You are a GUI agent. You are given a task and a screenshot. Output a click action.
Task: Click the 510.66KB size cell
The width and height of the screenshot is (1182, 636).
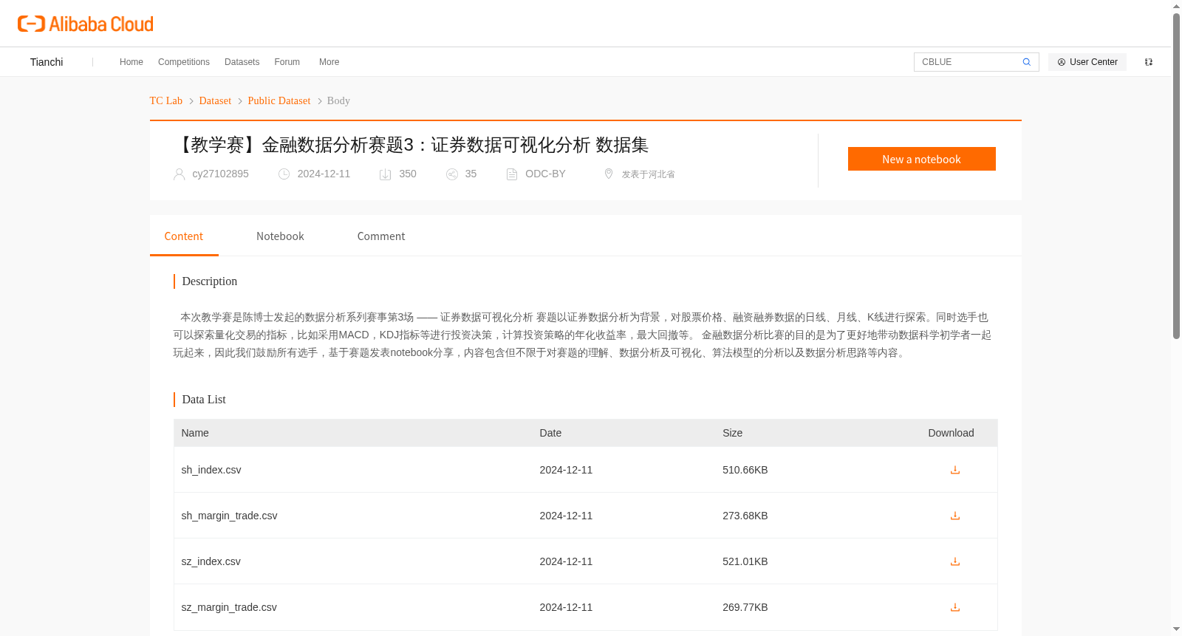click(x=745, y=470)
